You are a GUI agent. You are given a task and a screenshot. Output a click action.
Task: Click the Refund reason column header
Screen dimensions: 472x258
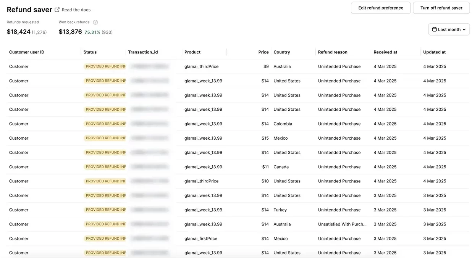point(332,52)
